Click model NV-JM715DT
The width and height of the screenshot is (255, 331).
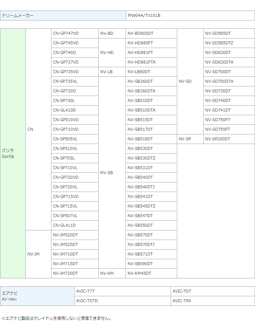point(75,264)
